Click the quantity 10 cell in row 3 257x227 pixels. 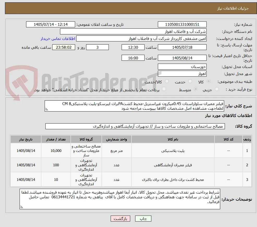56,180
